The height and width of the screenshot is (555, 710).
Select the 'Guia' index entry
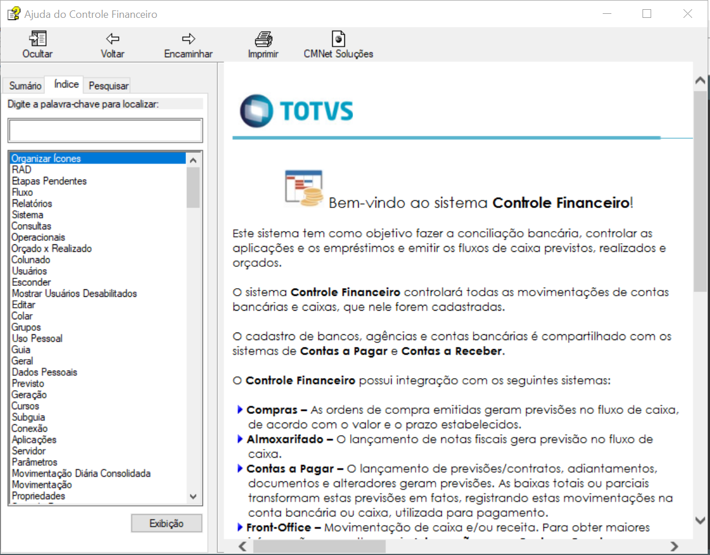(98, 349)
